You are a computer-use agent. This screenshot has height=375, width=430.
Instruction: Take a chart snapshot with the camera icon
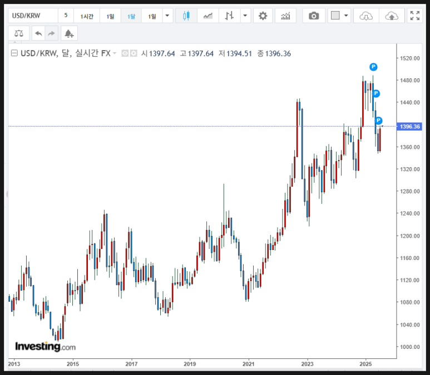point(314,16)
